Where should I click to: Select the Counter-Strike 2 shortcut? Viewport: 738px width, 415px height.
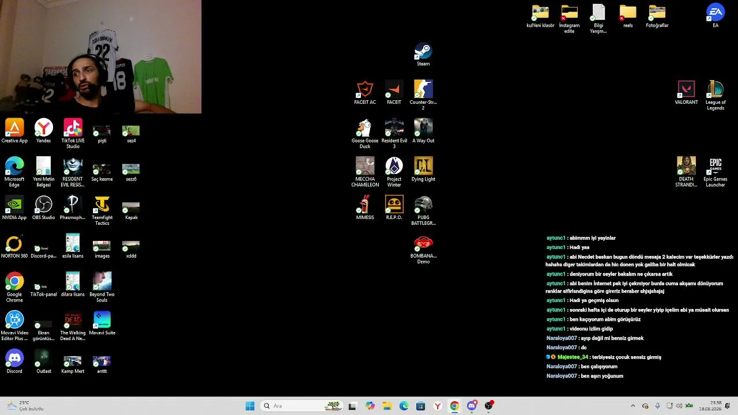423,95
